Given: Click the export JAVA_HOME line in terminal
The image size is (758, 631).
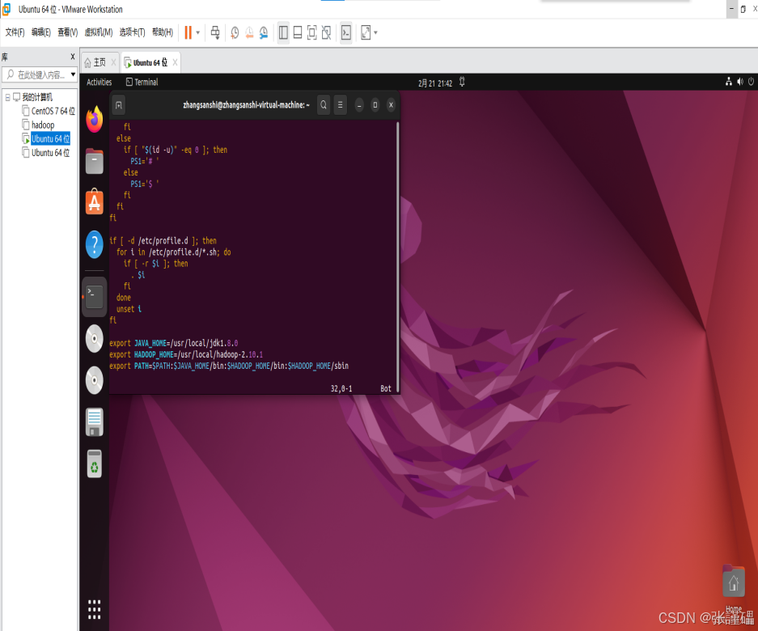Looking at the screenshot, I should (174, 343).
